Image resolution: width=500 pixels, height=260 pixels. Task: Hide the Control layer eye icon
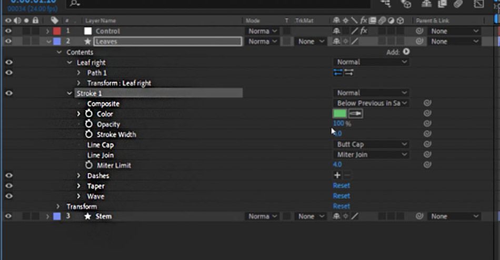8,31
